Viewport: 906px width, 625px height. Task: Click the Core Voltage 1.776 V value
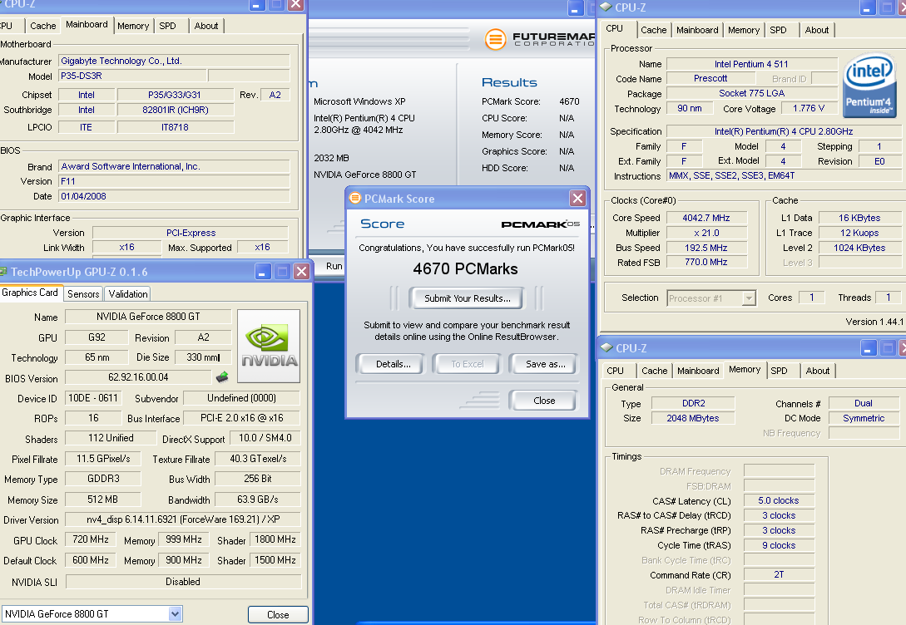[x=809, y=108]
